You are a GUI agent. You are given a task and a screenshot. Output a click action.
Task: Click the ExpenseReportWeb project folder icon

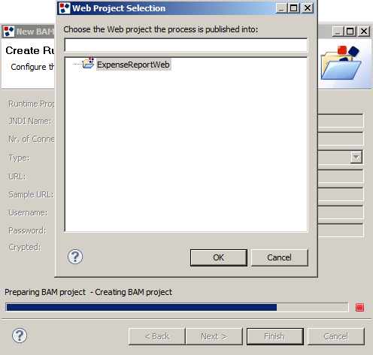coord(88,63)
